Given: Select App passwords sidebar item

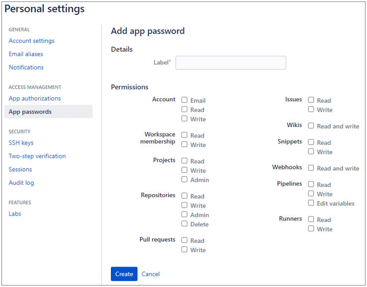Looking at the screenshot, I should [x=48, y=112].
